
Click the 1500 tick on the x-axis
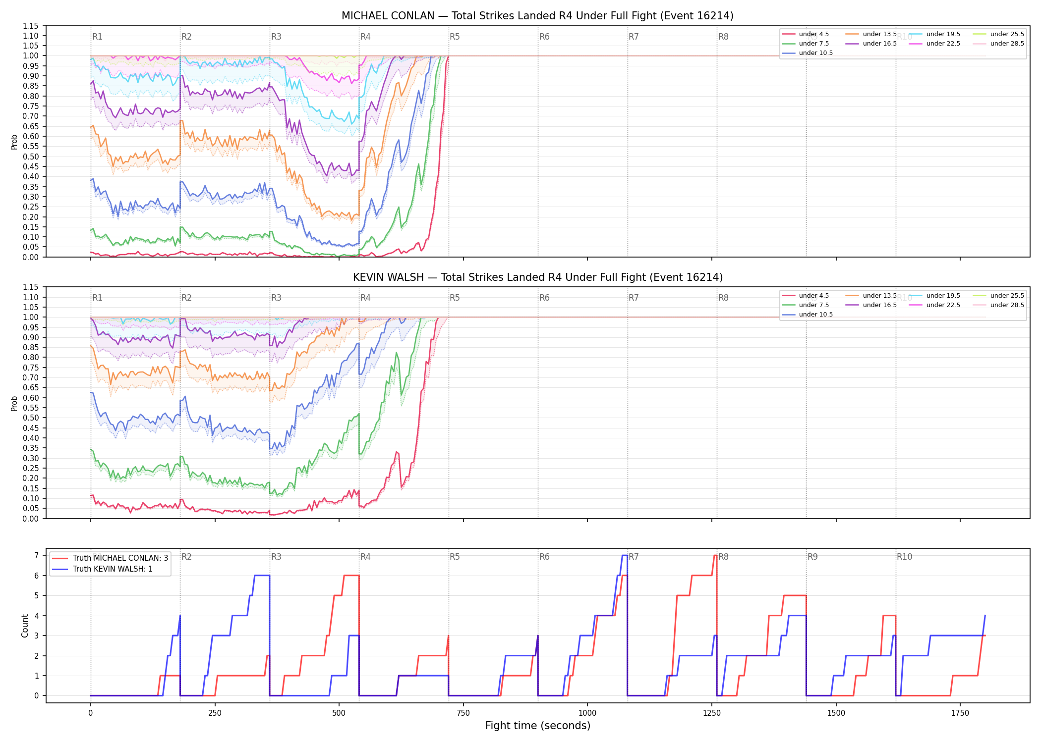[x=836, y=713]
